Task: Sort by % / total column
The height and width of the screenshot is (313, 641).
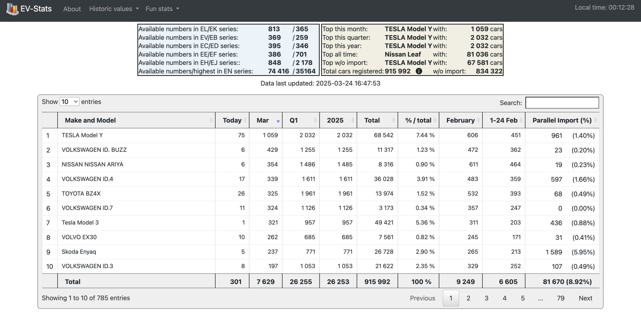Action: [418, 120]
